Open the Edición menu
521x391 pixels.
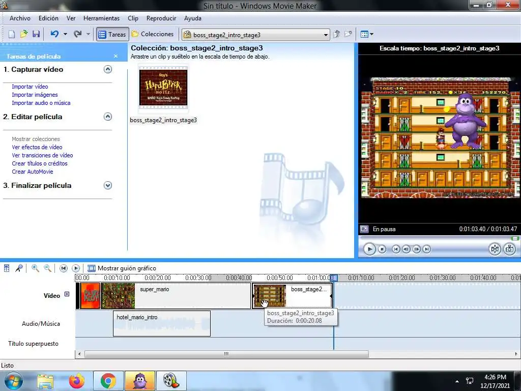tap(48, 18)
